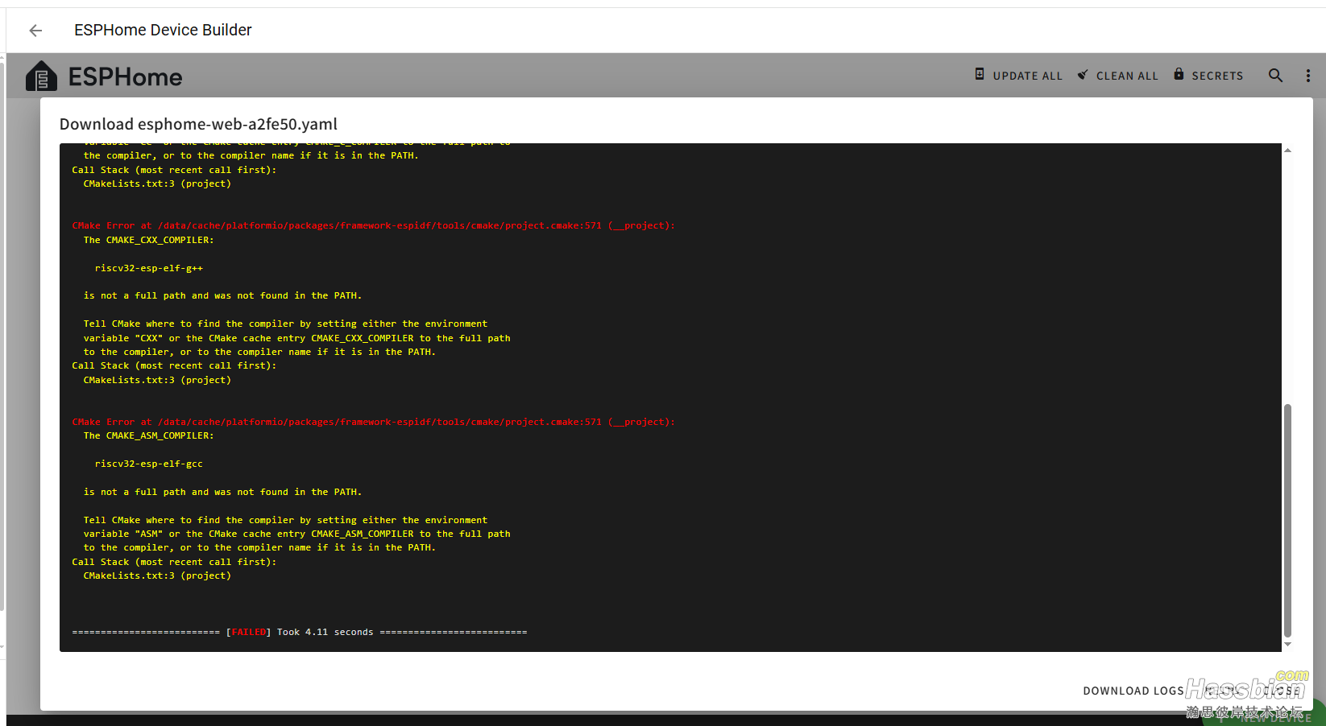The width and height of the screenshot is (1326, 726).
Task: Click Download Logs button
Action: click(x=1133, y=691)
